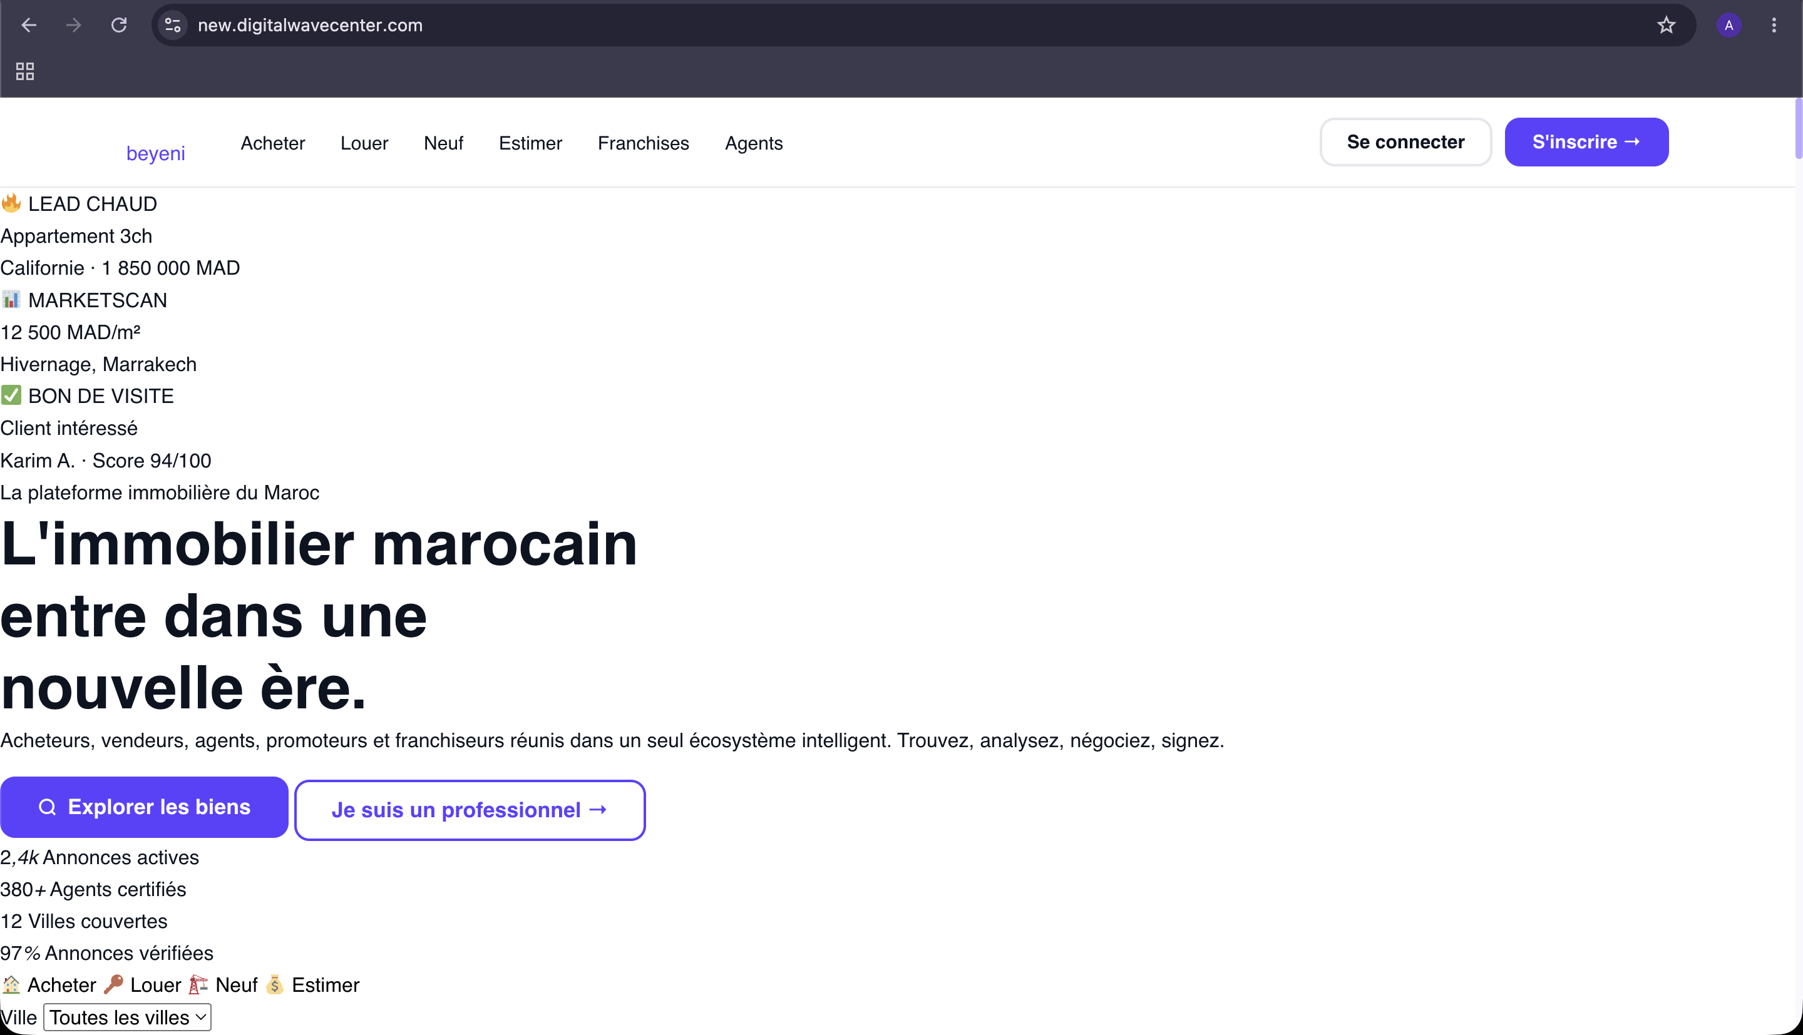Open the browser three-dot menu

(1775, 25)
